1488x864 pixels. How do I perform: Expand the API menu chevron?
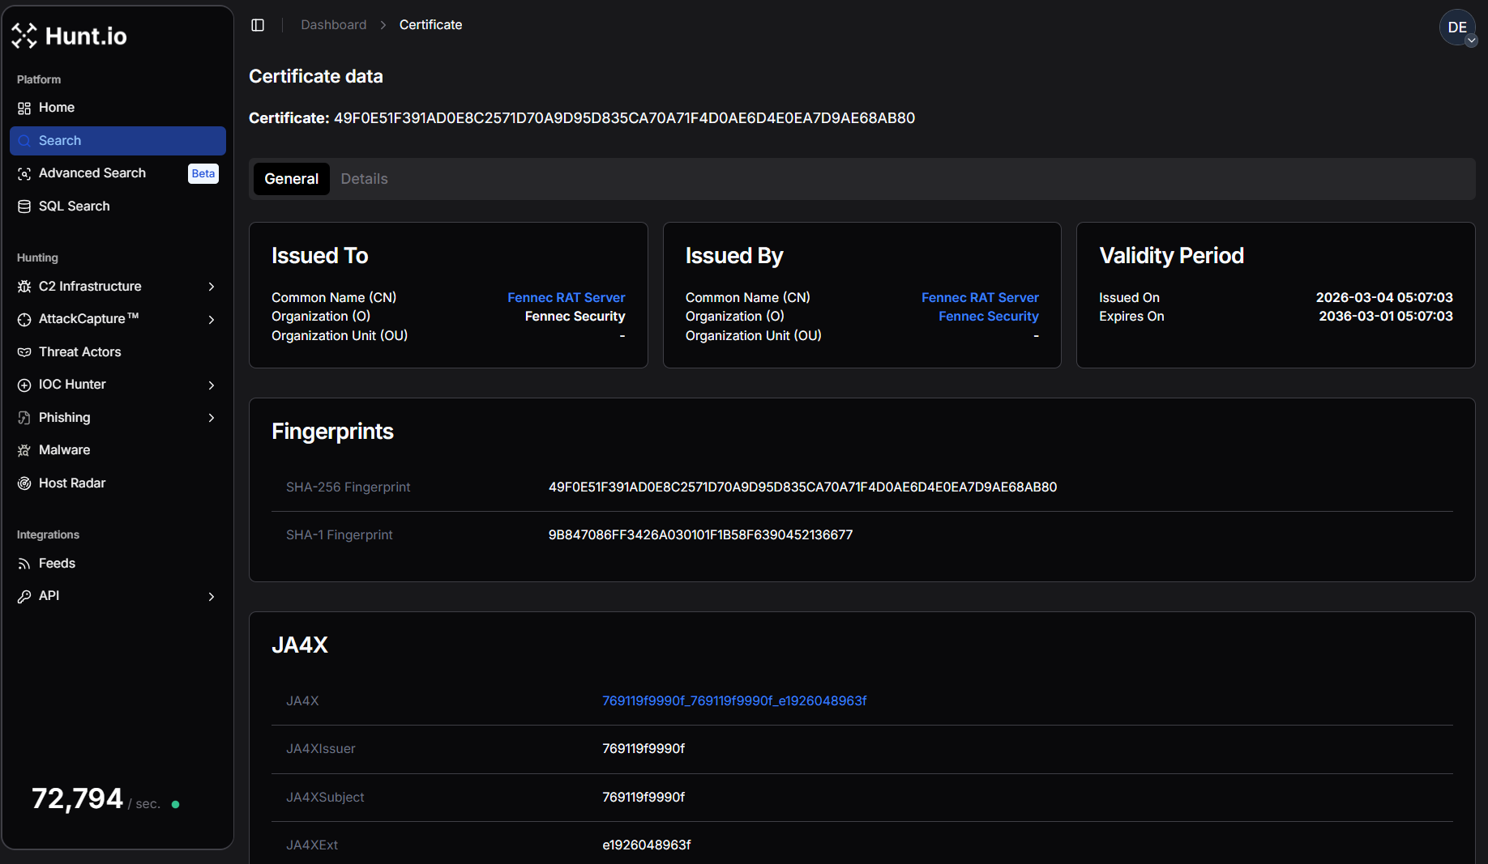(x=212, y=597)
